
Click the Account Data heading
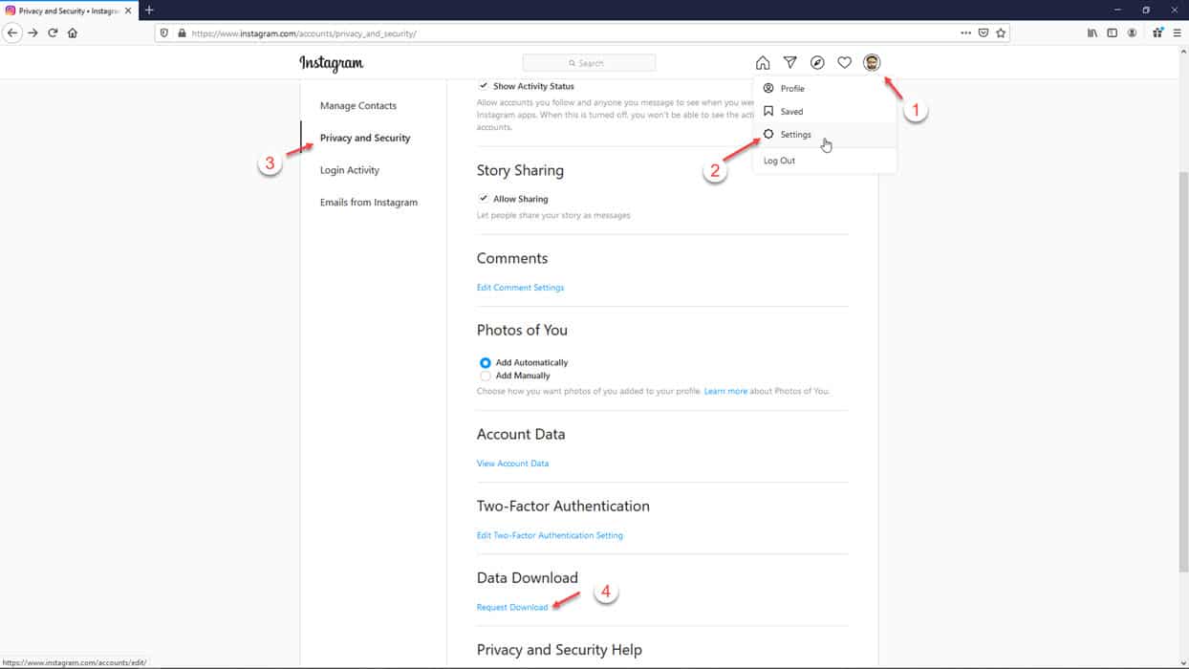521,435
